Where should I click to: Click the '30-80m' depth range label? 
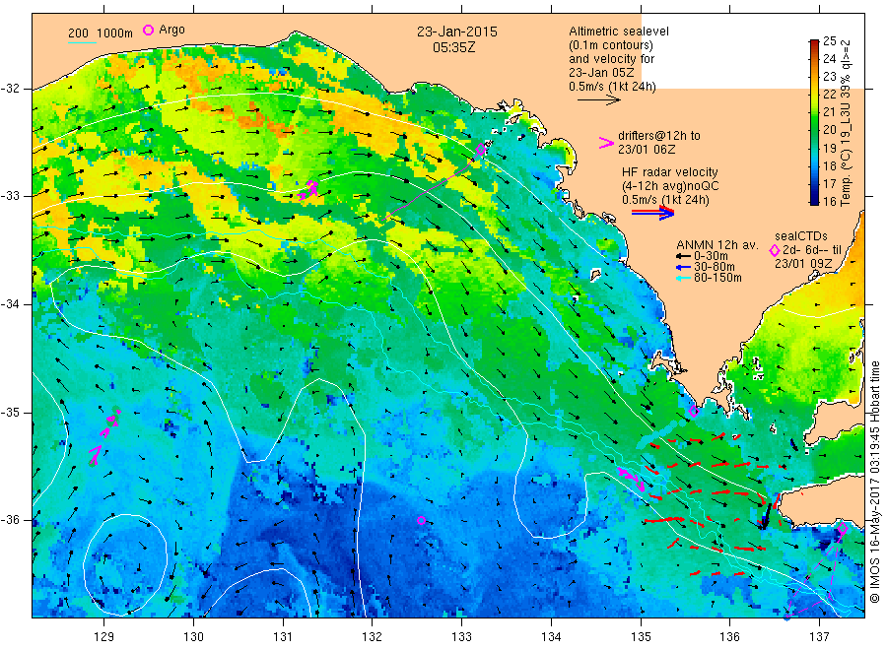[x=715, y=267]
